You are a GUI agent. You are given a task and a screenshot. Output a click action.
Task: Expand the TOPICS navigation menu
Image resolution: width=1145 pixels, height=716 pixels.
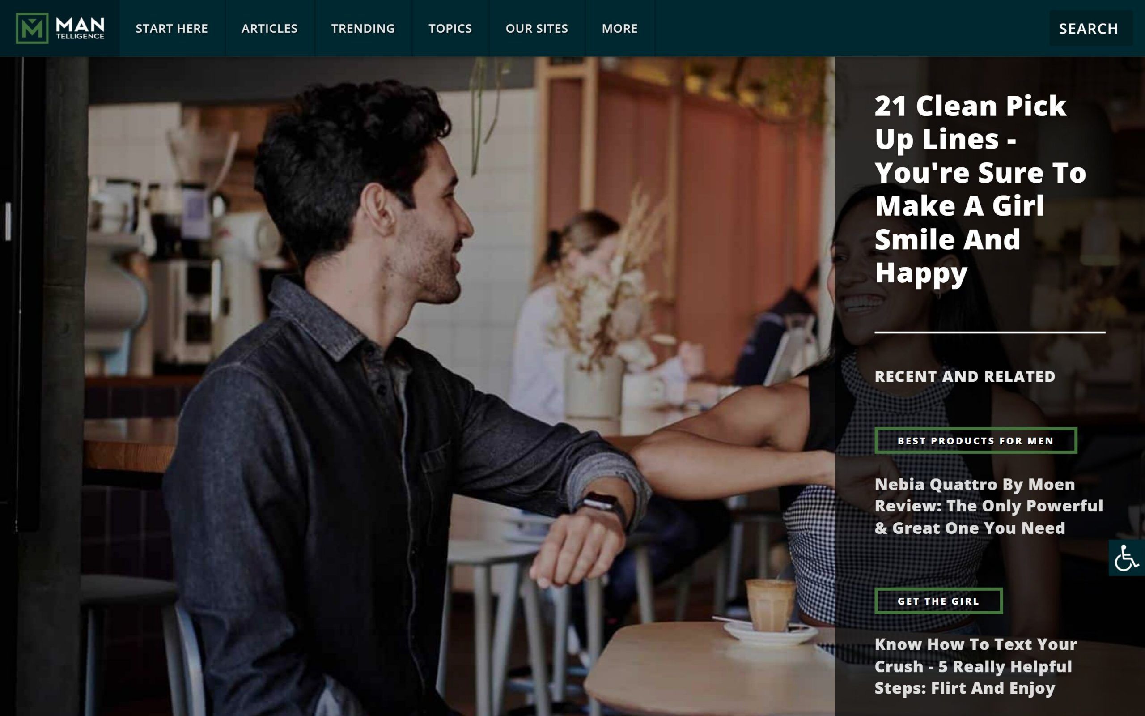[x=450, y=28]
